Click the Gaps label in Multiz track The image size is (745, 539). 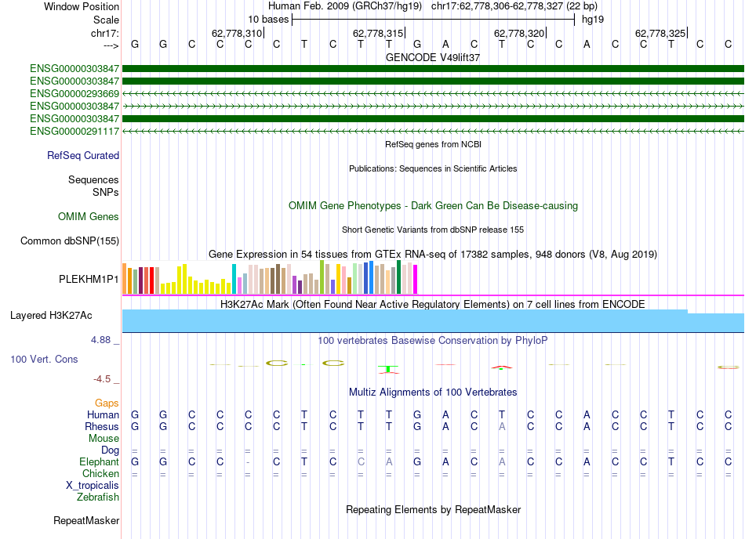[x=107, y=403]
